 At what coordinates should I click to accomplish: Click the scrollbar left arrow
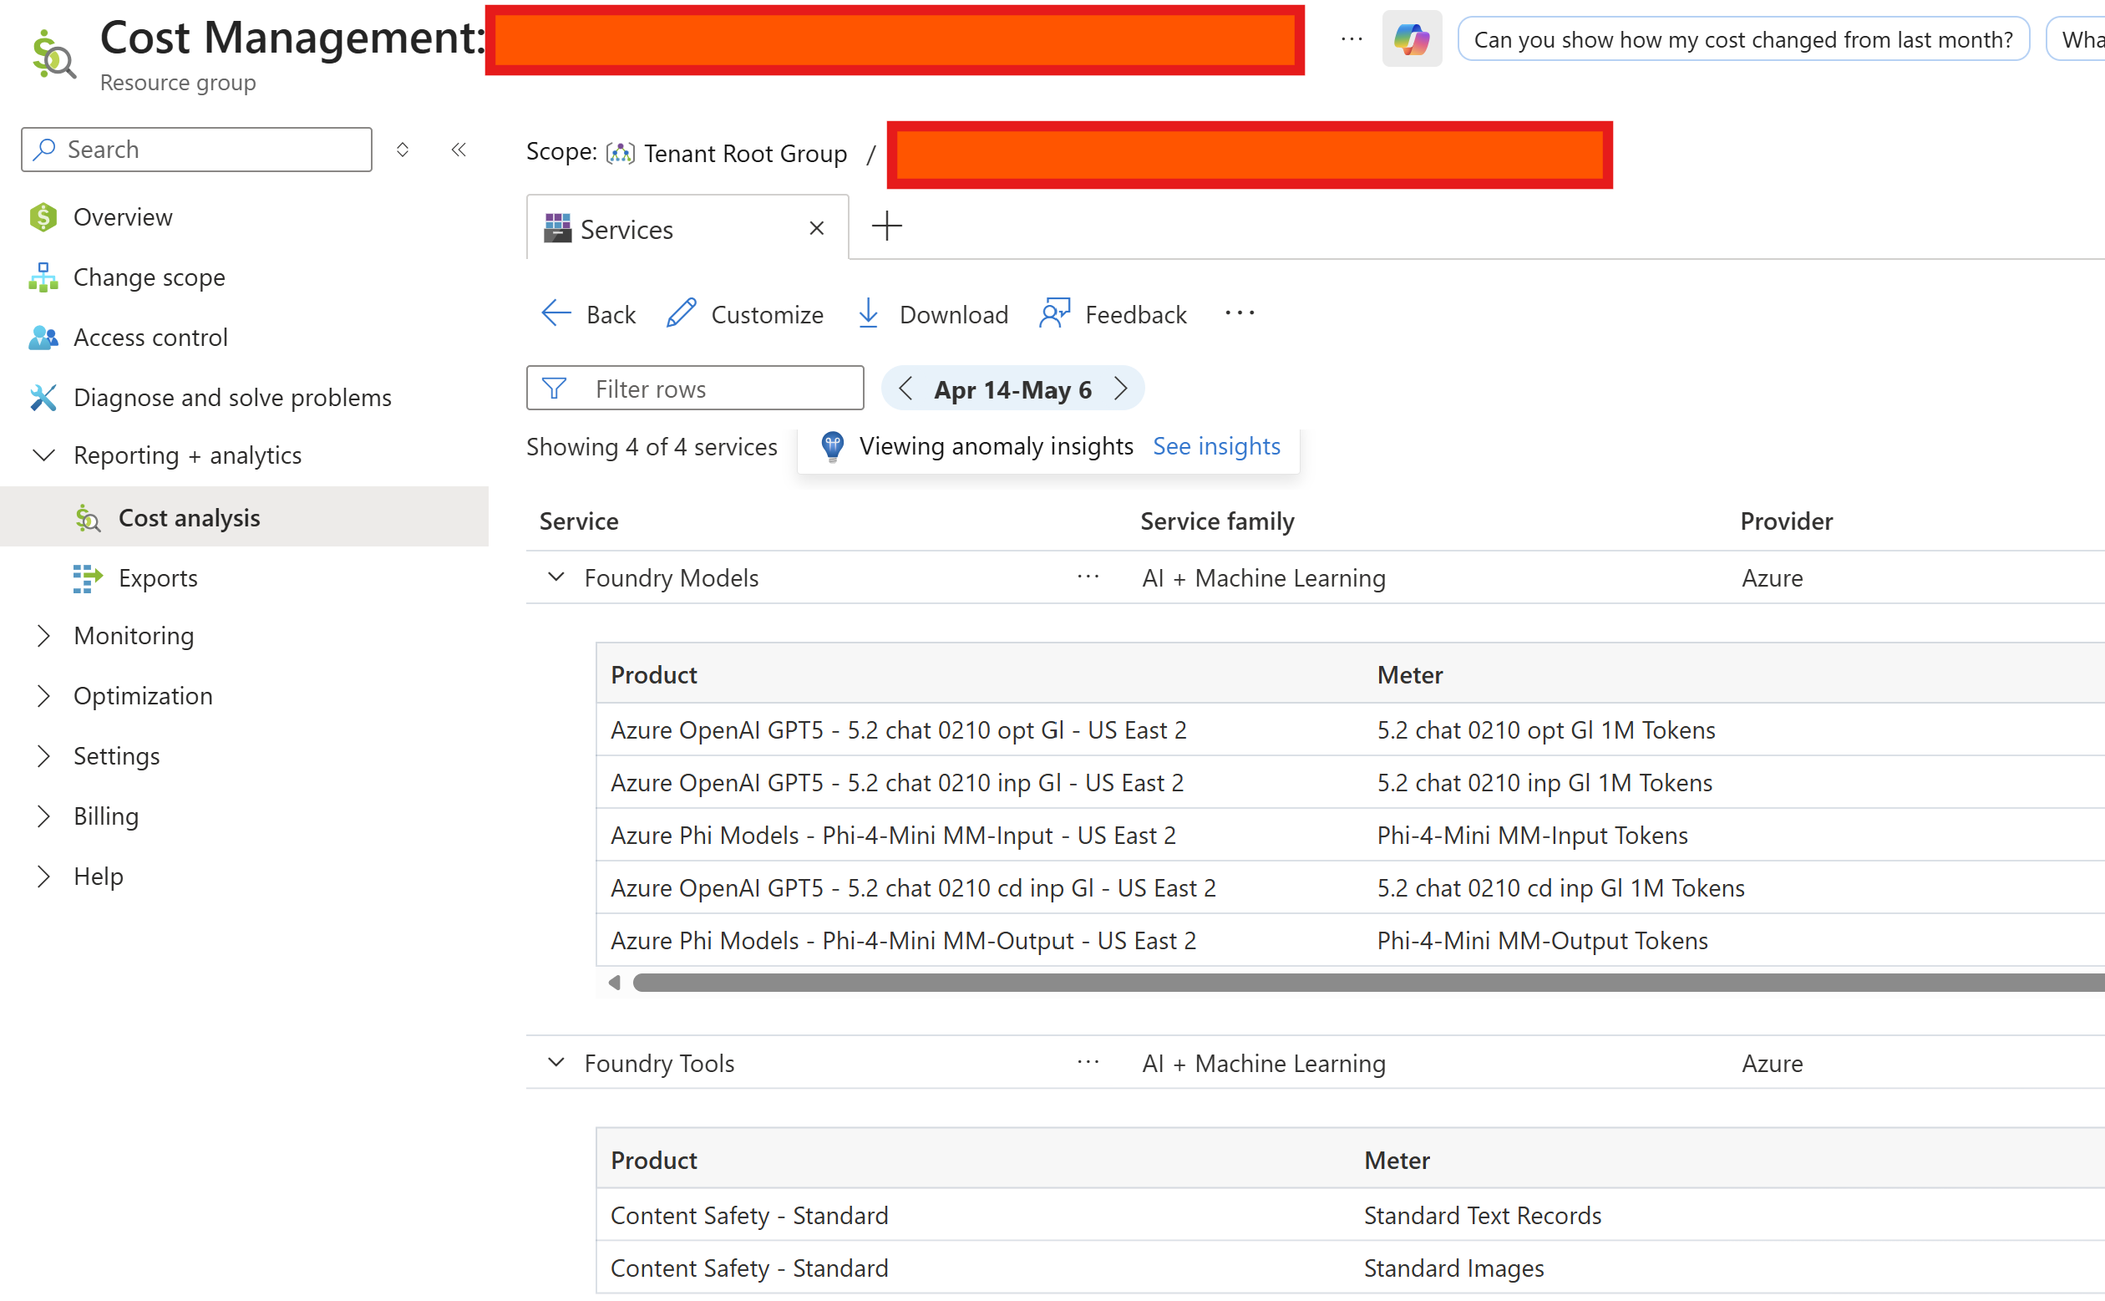point(614,983)
